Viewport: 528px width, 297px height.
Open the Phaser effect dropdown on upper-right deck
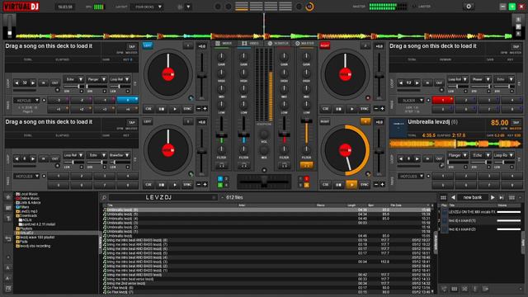coord(480,79)
